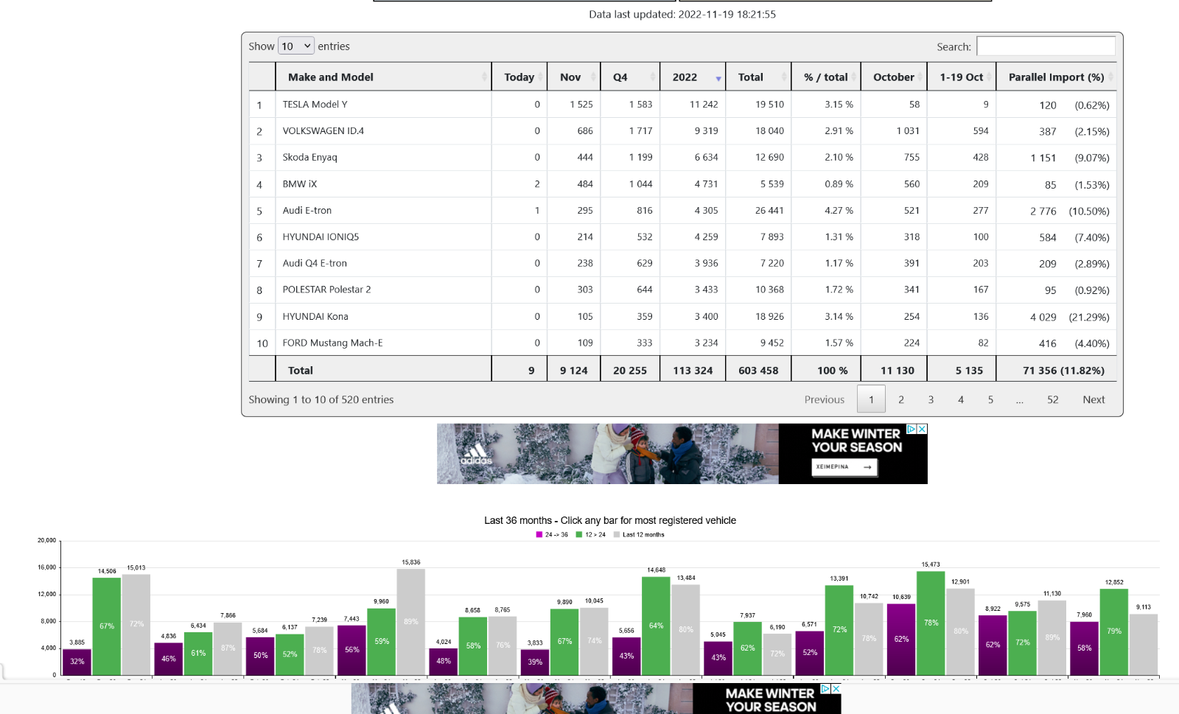
Task: Click BMW iX row name
Action: coord(300,183)
